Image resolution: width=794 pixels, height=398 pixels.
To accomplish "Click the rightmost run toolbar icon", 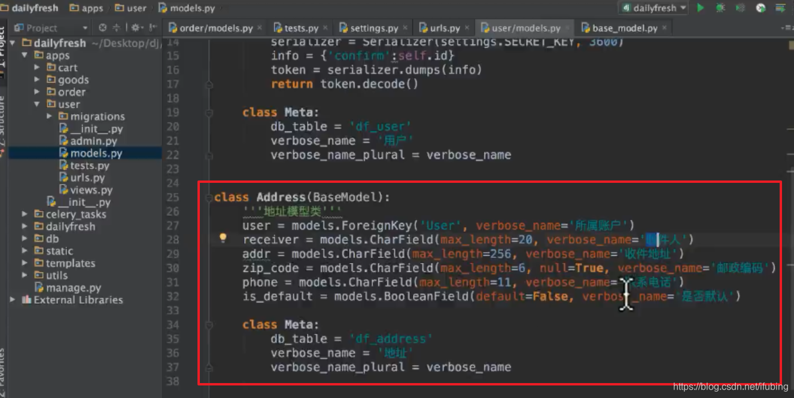I will [x=780, y=8].
